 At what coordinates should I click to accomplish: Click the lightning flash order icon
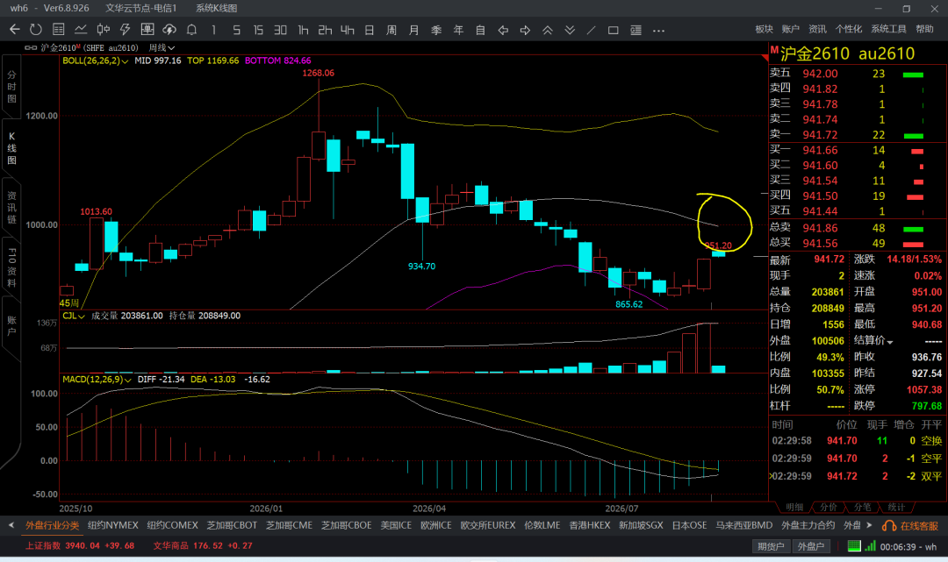pos(126,30)
